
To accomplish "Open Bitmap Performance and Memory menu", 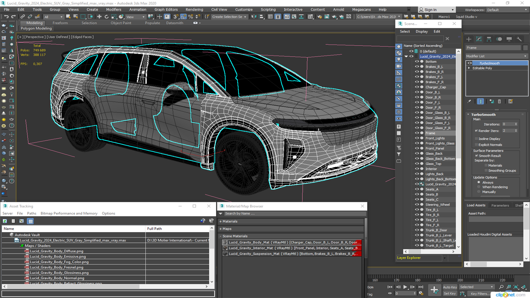I will tap(69, 213).
